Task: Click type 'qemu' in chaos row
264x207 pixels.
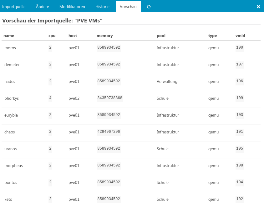Action: (x=214, y=132)
